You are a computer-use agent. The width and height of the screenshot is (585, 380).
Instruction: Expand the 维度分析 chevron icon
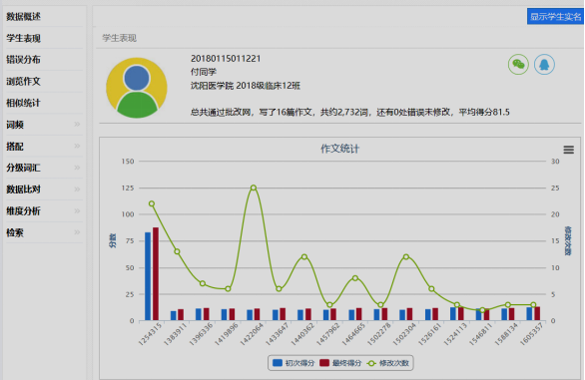coord(77,210)
